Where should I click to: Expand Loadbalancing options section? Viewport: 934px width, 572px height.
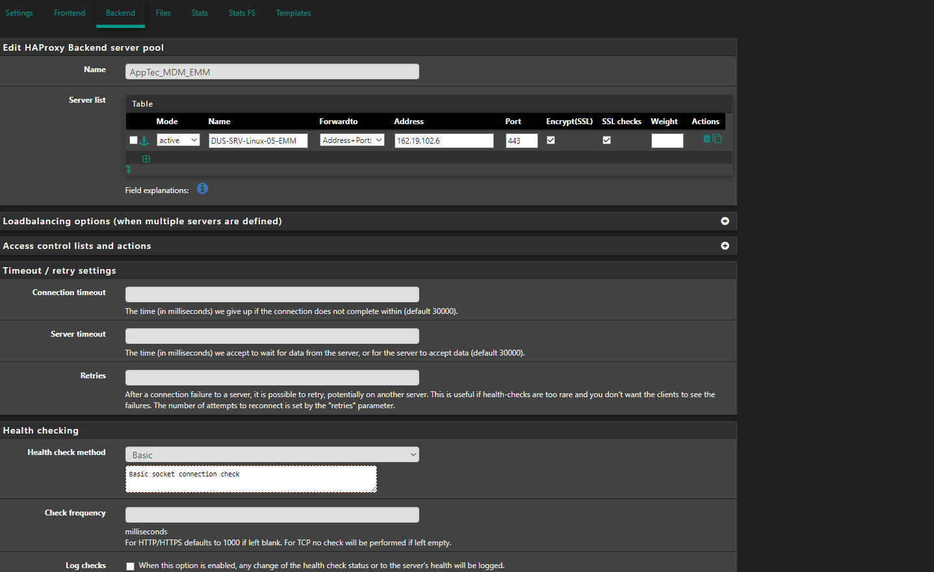[725, 221]
